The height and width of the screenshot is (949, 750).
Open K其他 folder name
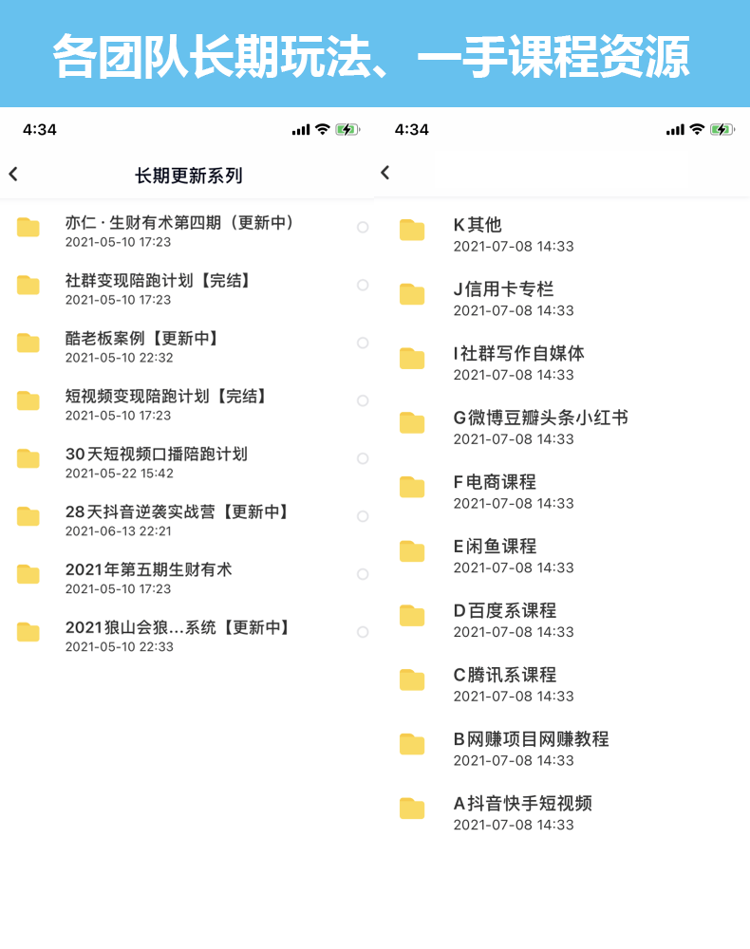(x=478, y=225)
